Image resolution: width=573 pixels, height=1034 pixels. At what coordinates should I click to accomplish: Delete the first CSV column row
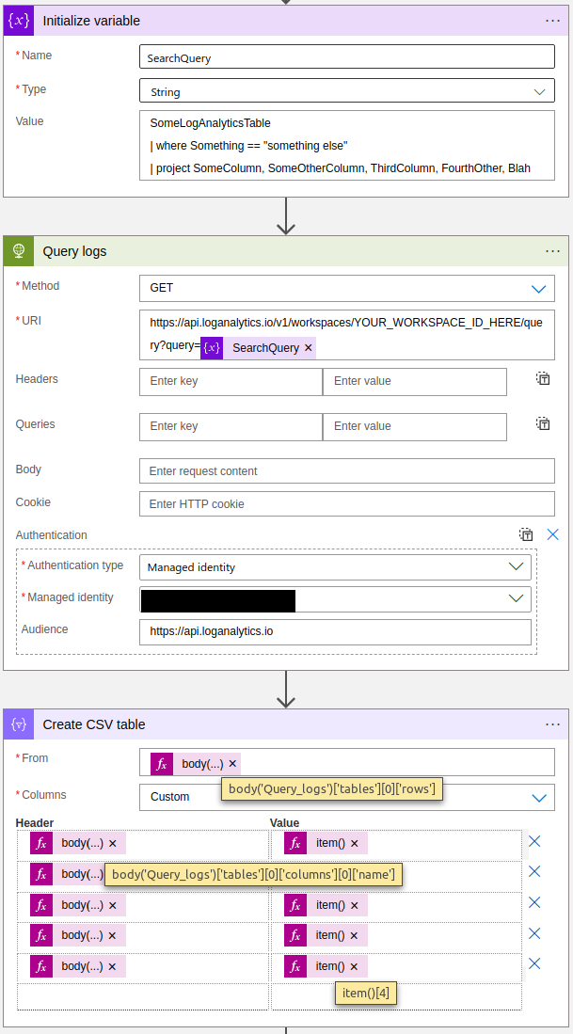(x=534, y=841)
